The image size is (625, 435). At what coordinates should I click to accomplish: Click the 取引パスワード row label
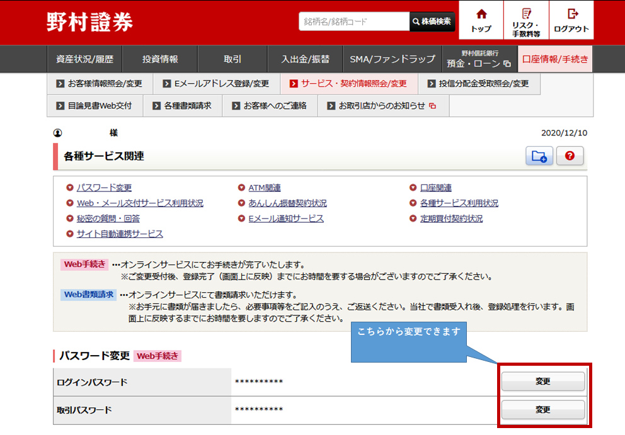84,410
